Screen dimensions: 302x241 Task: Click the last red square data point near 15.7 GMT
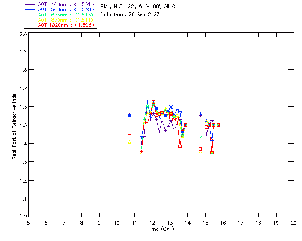click(x=218, y=125)
